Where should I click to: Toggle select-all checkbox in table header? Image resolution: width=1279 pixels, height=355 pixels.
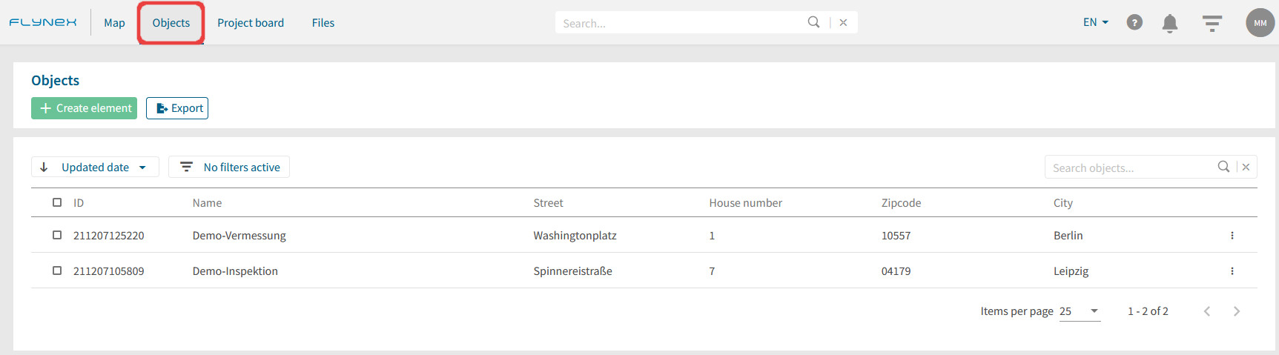point(57,202)
